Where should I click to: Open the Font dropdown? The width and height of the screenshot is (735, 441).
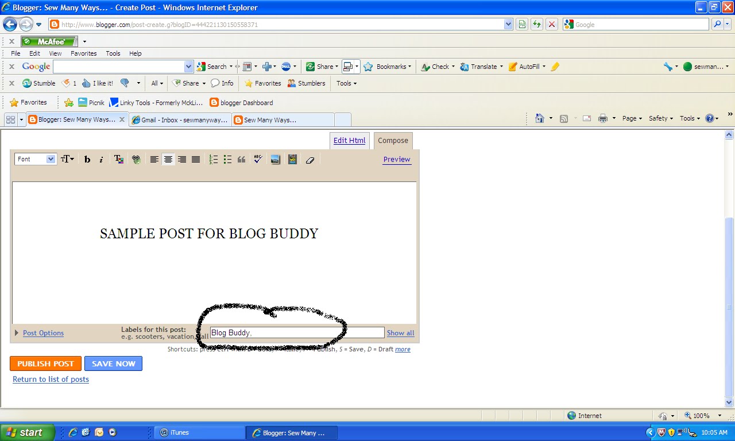click(34, 159)
